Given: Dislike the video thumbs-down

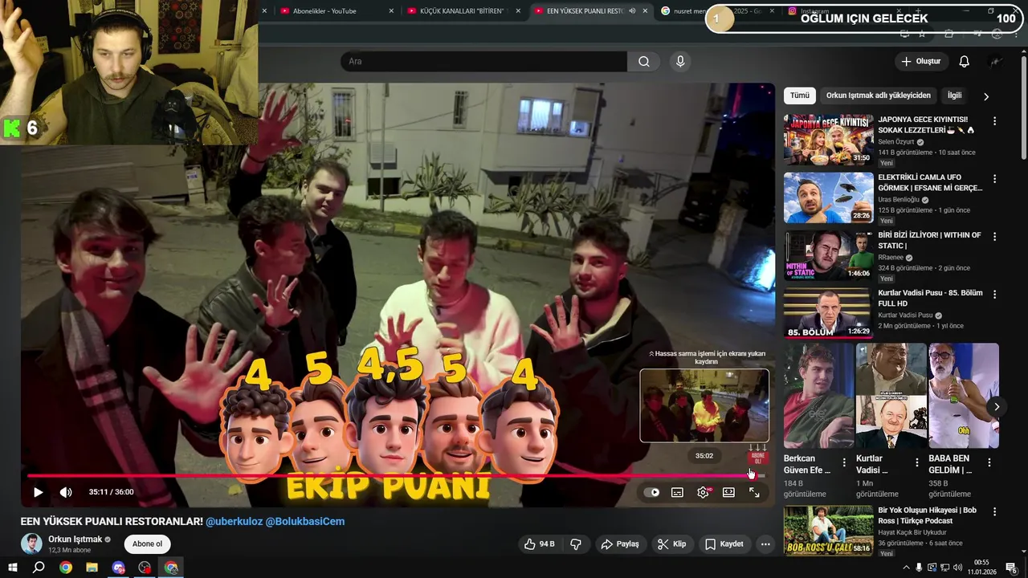Looking at the screenshot, I should pos(576,544).
